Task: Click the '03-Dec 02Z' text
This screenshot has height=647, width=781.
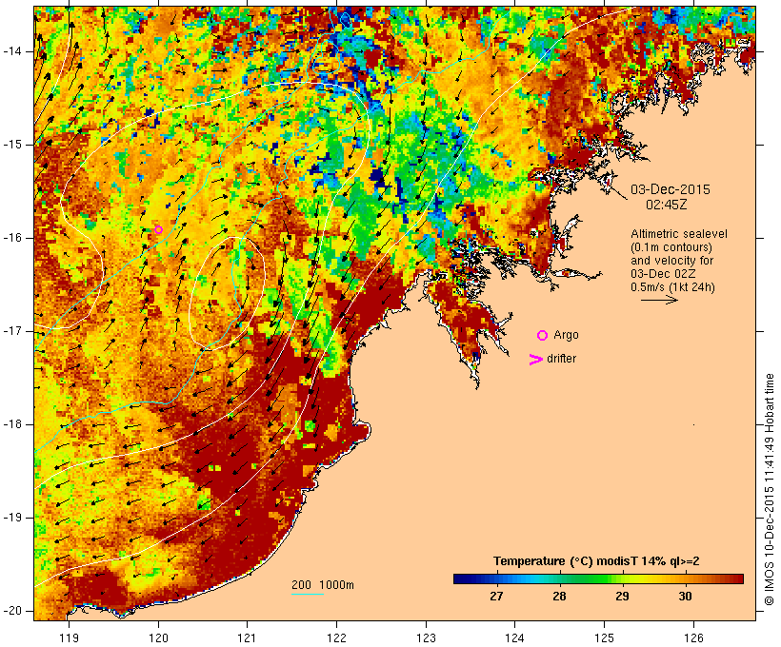Action: coord(663,274)
